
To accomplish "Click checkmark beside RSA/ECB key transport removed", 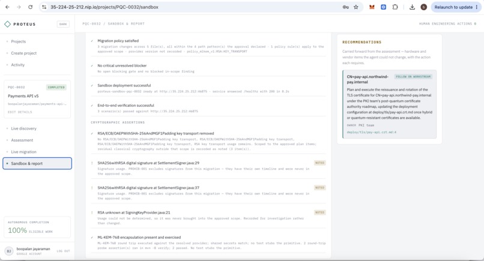I will point(92,134).
